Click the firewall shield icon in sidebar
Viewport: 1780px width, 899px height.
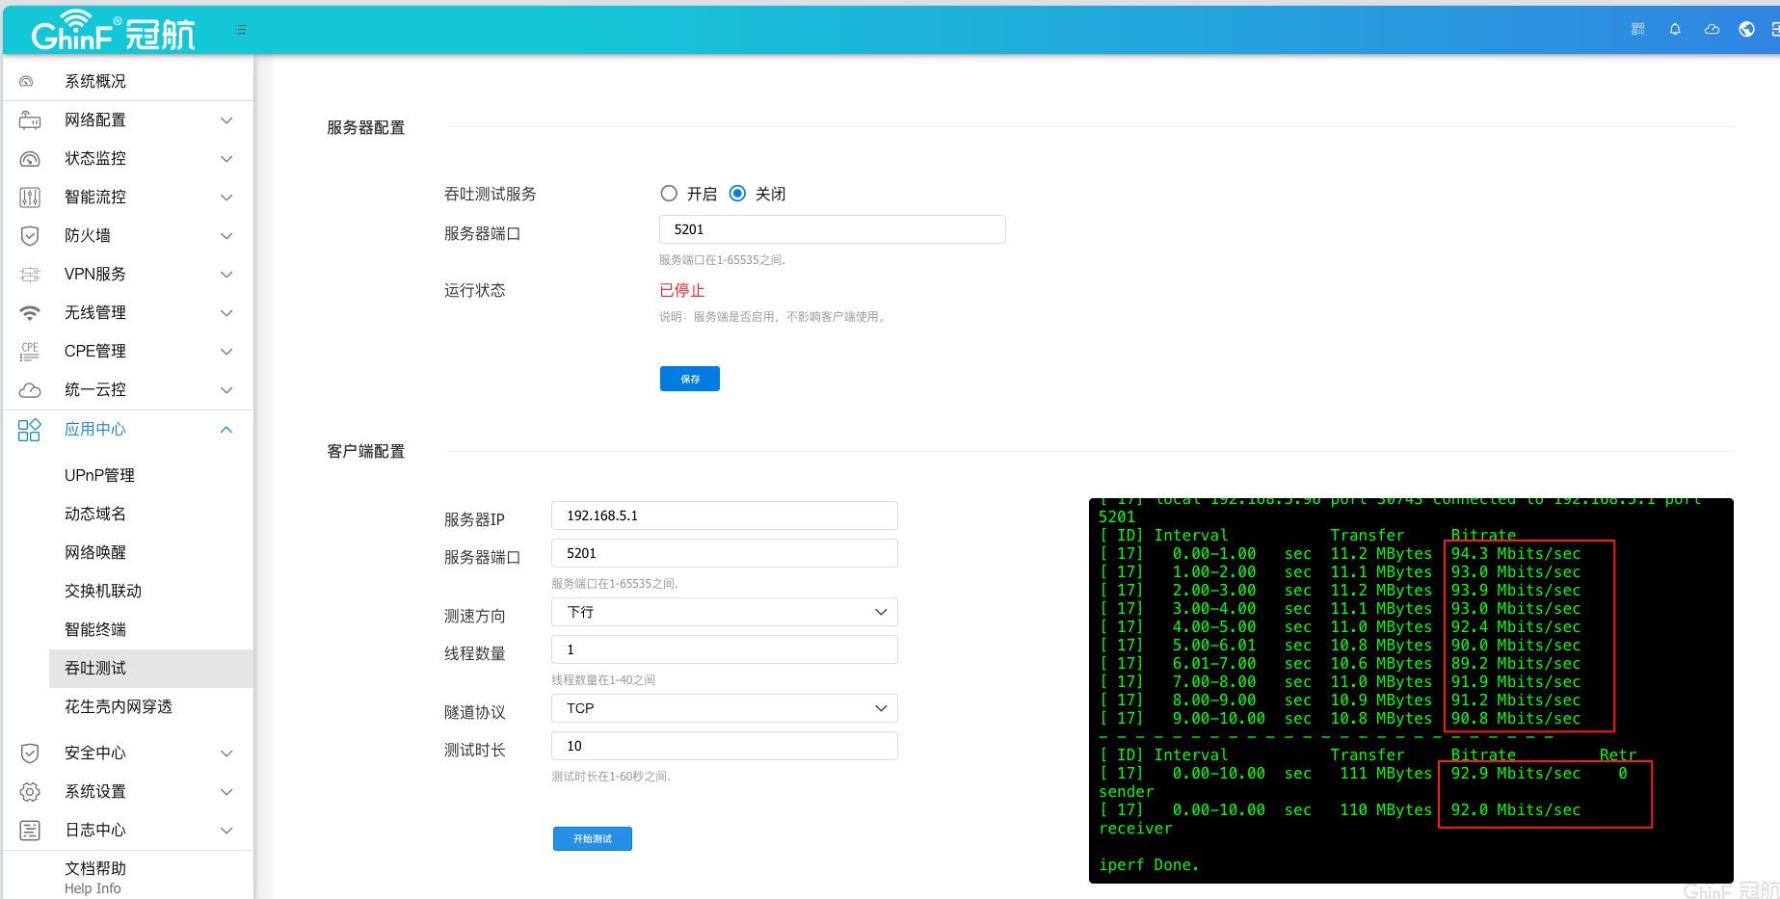click(x=30, y=236)
